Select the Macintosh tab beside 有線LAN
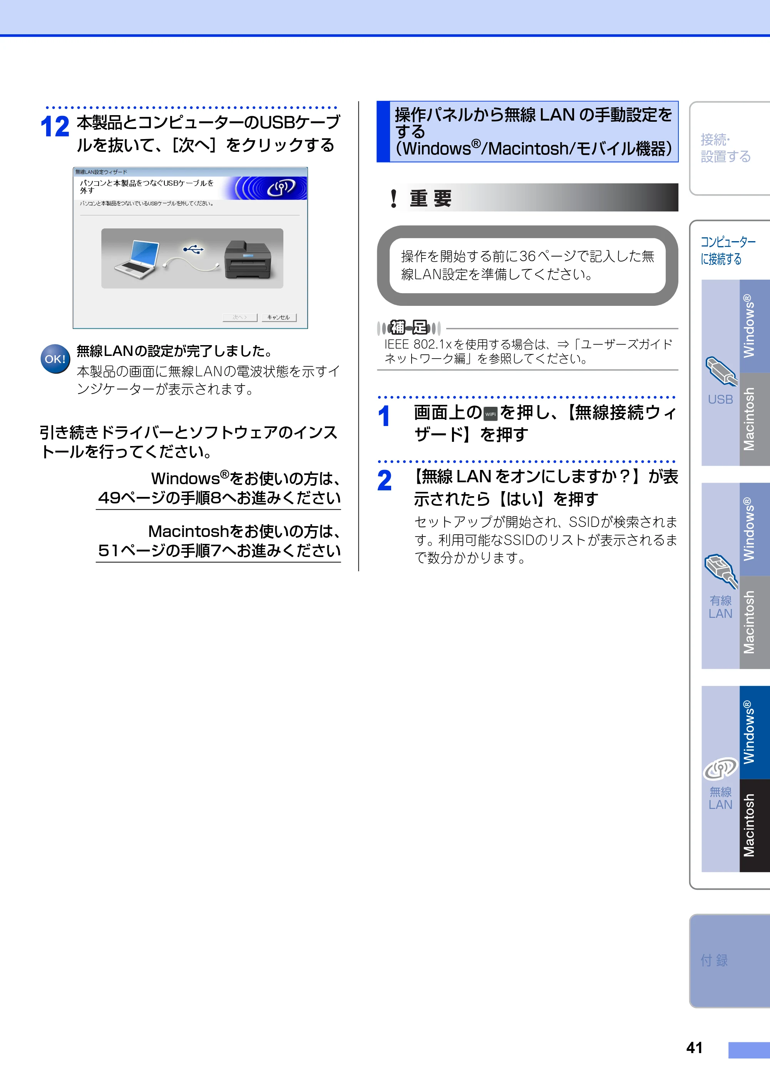Screen dimensions: 770x1087 click(x=754, y=622)
